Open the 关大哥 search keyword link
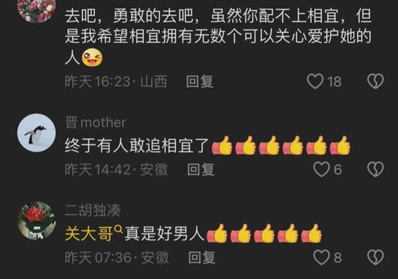Viewport: 398px width, 279px height. click(x=89, y=234)
